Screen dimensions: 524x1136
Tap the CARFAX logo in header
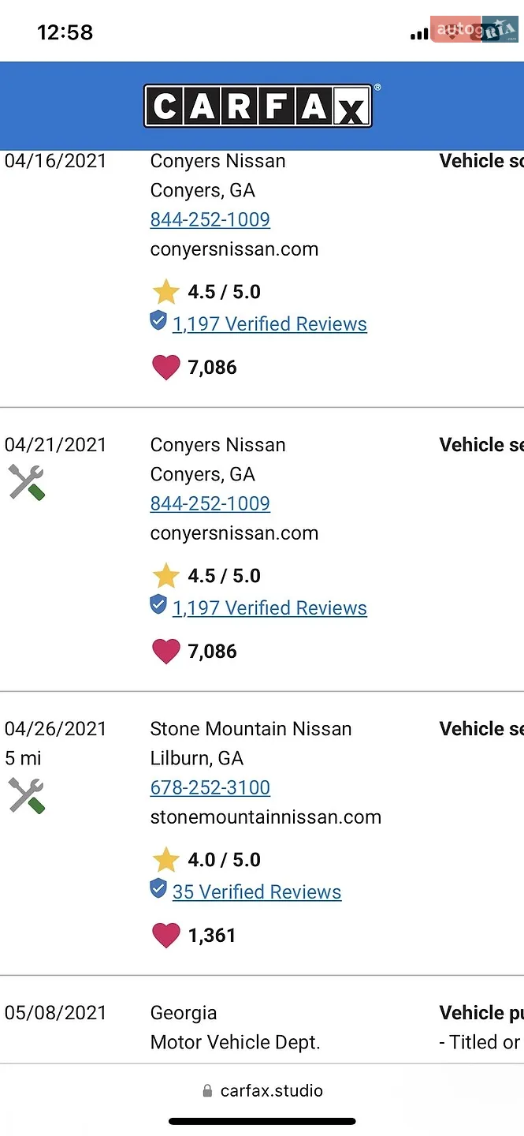(x=258, y=106)
